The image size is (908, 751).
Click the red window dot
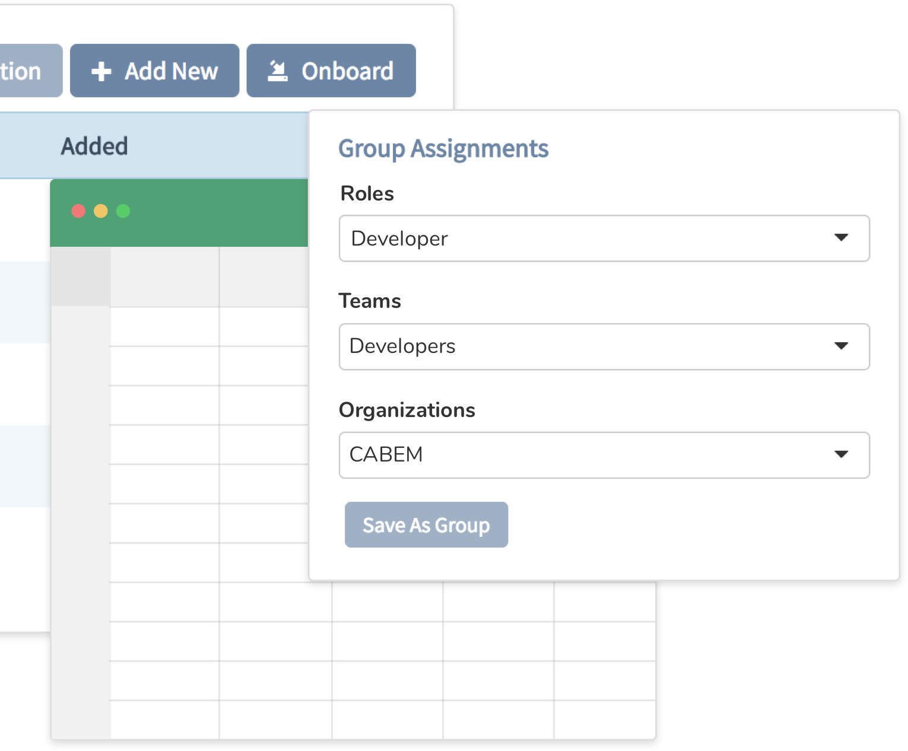pyautogui.click(x=78, y=211)
